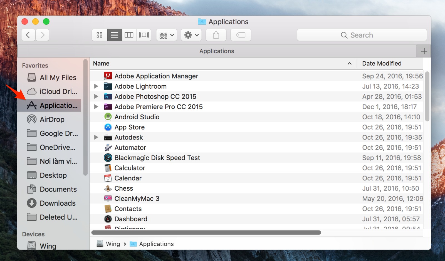Image resolution: width=445 pixels, height=261 pixels.
Task: Select the Android Studio icon
Action: tap(108, 117)
